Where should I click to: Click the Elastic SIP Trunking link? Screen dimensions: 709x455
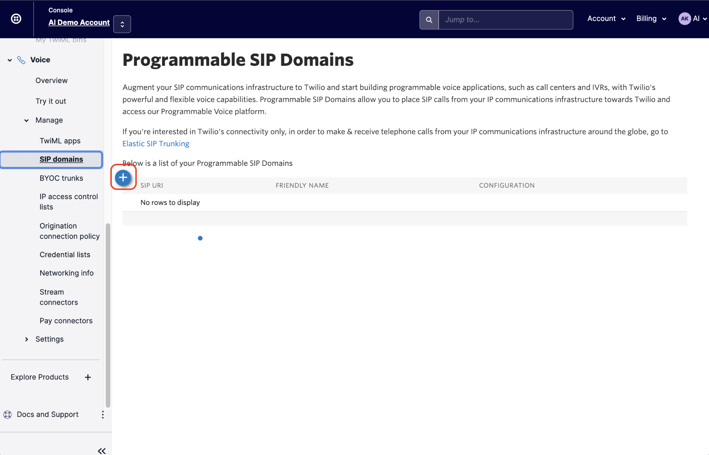point(155,143)
